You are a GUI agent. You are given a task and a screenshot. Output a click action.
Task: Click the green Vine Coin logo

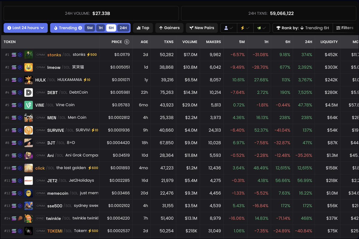coord(28,105)
